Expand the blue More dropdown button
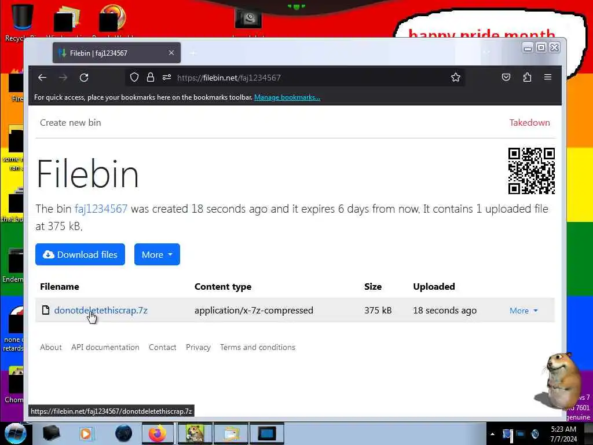 pos(157,254)
